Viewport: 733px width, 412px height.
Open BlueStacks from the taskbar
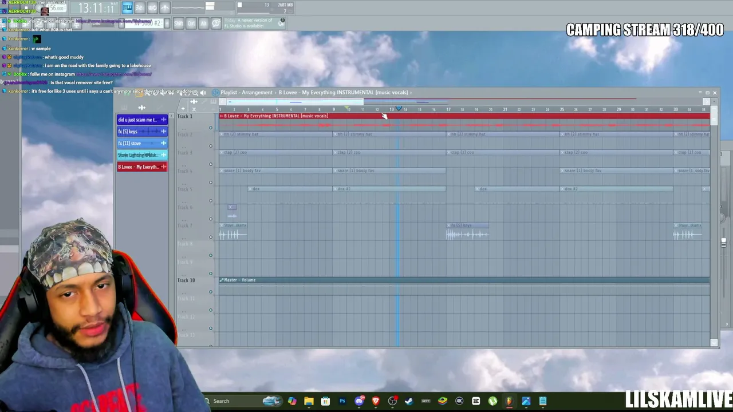(442, 401)
